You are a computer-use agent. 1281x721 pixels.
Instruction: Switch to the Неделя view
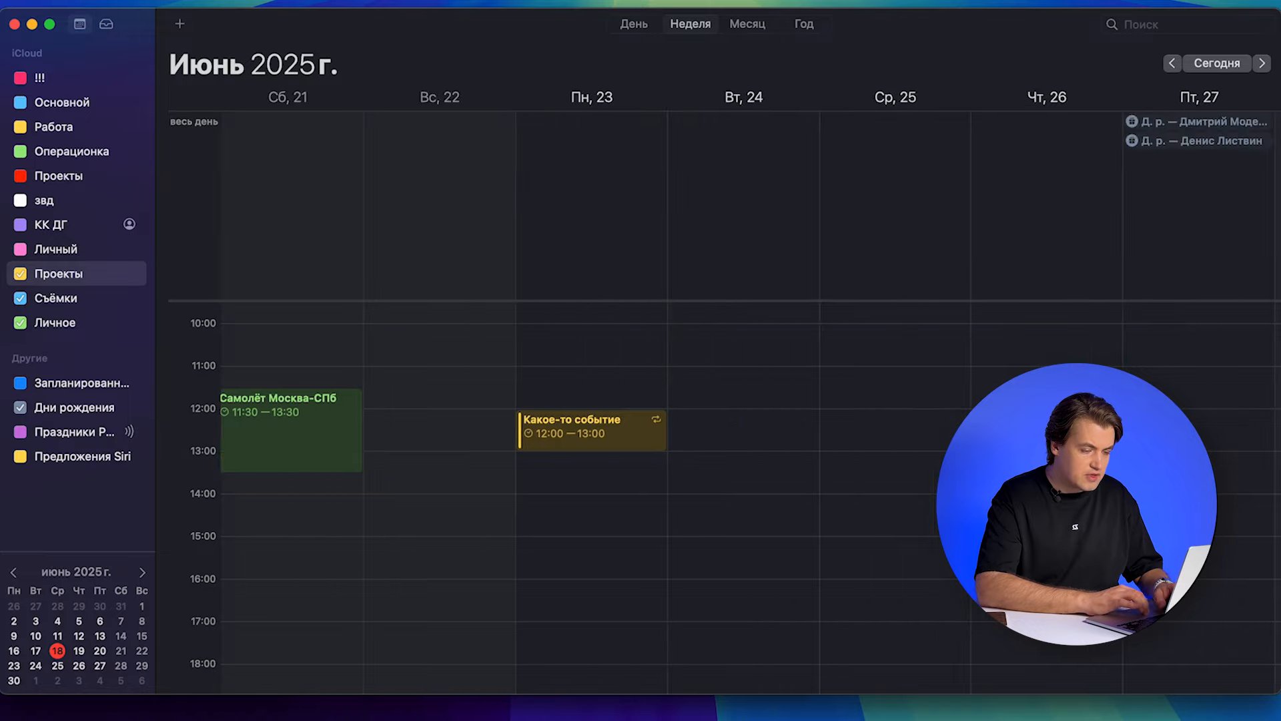click(x=691, y=24)
